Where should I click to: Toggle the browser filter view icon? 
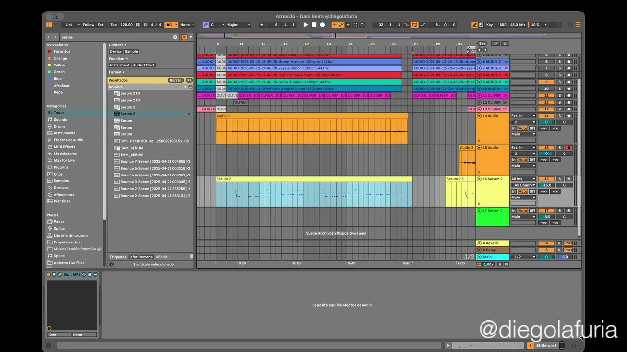click(x=184, y=37)
